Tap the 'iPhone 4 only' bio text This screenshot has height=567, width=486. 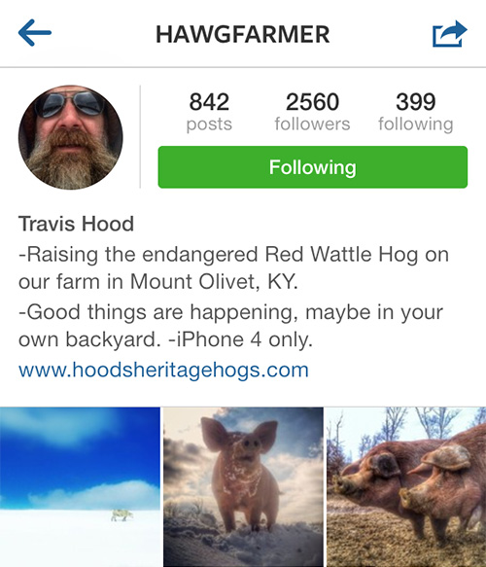[x=241, y=340]
